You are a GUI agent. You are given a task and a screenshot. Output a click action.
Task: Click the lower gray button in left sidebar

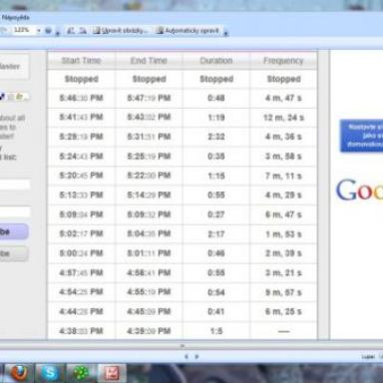pos(13,253)
